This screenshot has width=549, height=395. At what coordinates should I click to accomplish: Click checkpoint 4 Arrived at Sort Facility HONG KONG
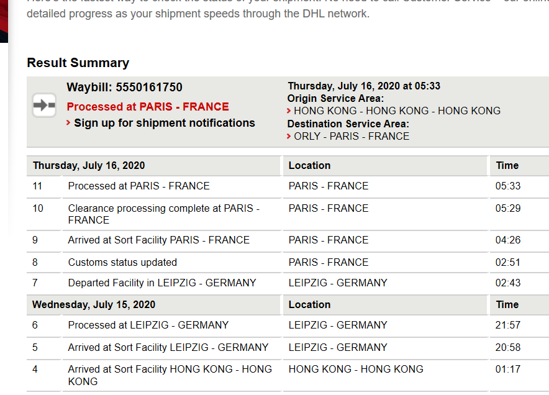click(x=288, y=375)
